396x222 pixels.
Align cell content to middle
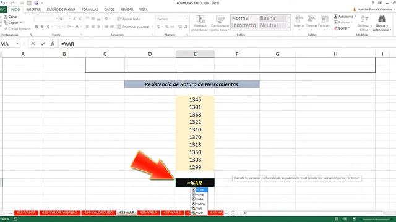93,18
